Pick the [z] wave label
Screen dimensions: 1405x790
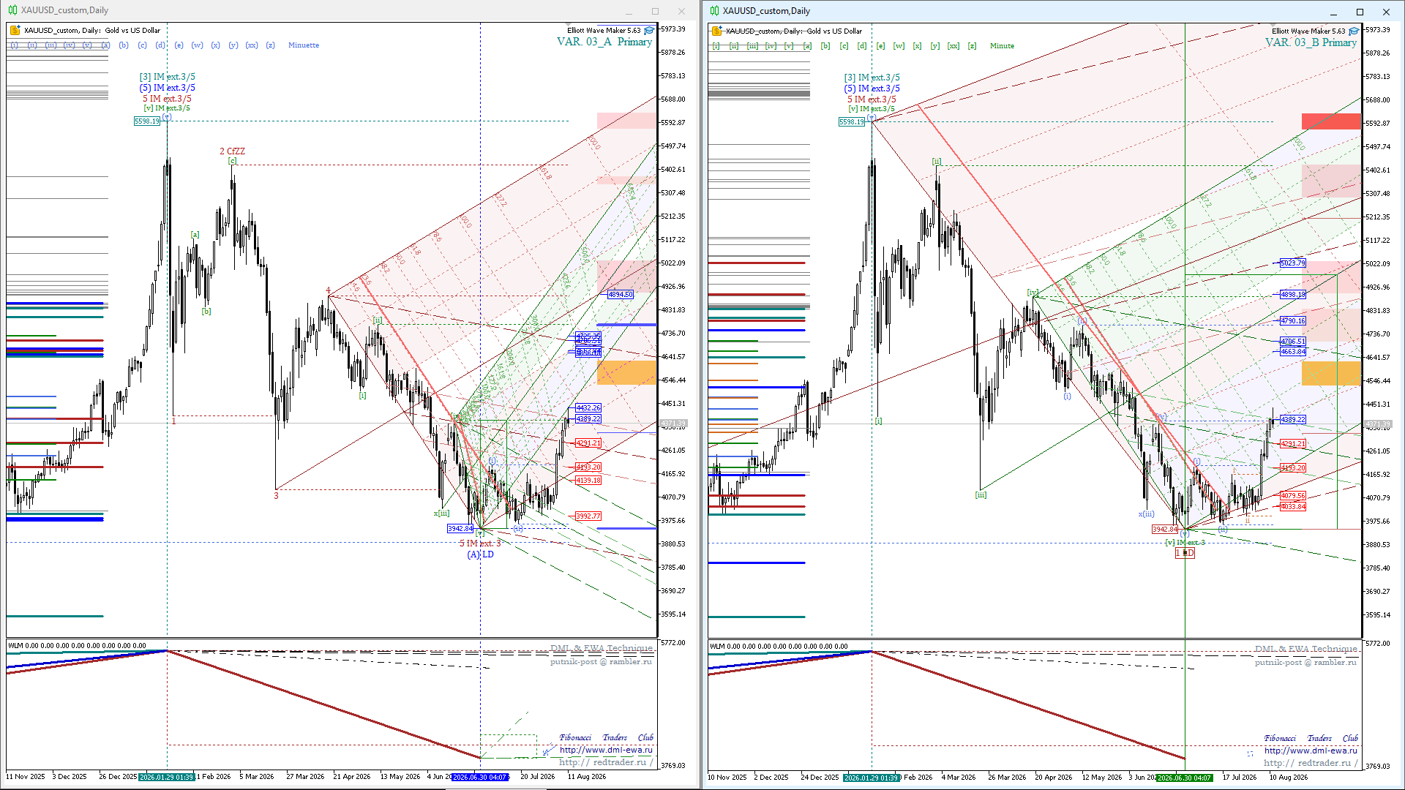[x=972, y=46]
